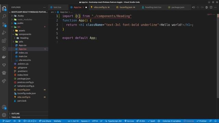The image size is (219, 123).
Task: Click Ln 1, Col 10 cursor position
Action: click(73, 121)
